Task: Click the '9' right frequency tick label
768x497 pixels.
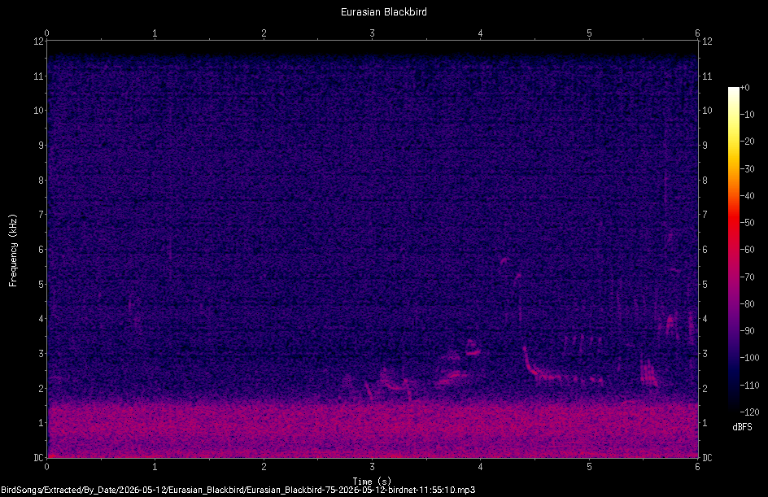Action: click(x=705, y=145)
